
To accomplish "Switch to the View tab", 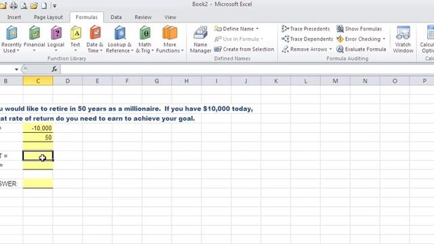I will click(x=170, y=17).
